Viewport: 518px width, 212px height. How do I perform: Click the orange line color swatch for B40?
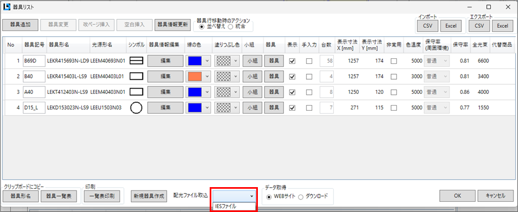tap(194, 76)
